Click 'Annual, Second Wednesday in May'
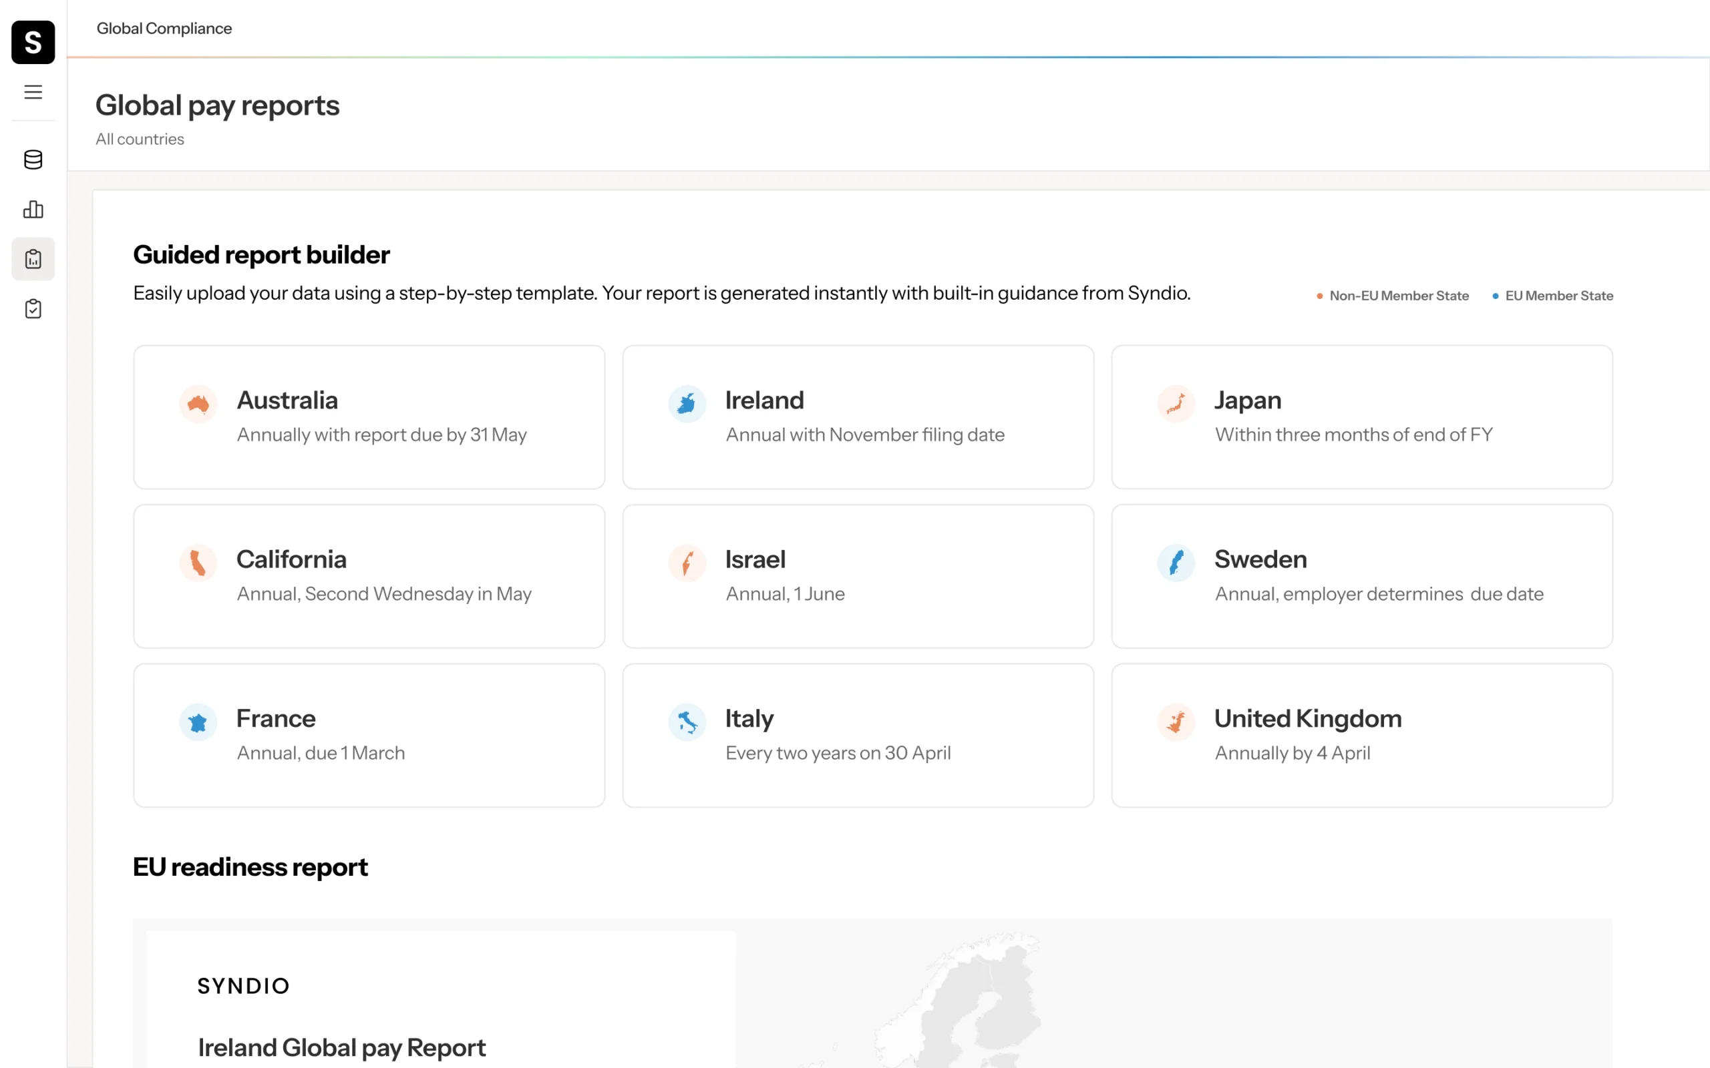 pos(384,593)
